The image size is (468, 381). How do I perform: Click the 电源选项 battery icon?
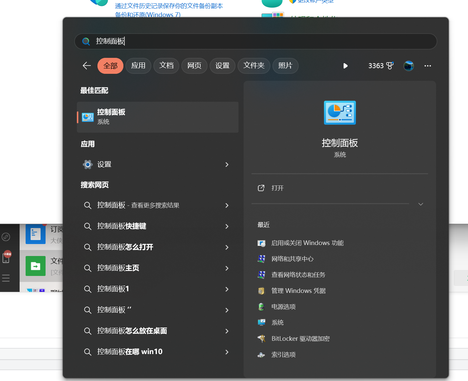261,307
